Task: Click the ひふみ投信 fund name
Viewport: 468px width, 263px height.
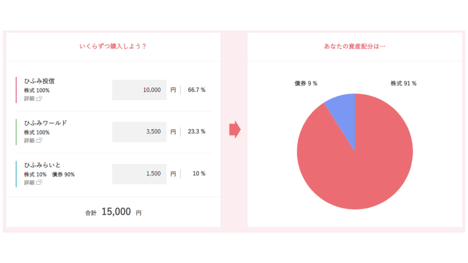Action: coord(39,81)
